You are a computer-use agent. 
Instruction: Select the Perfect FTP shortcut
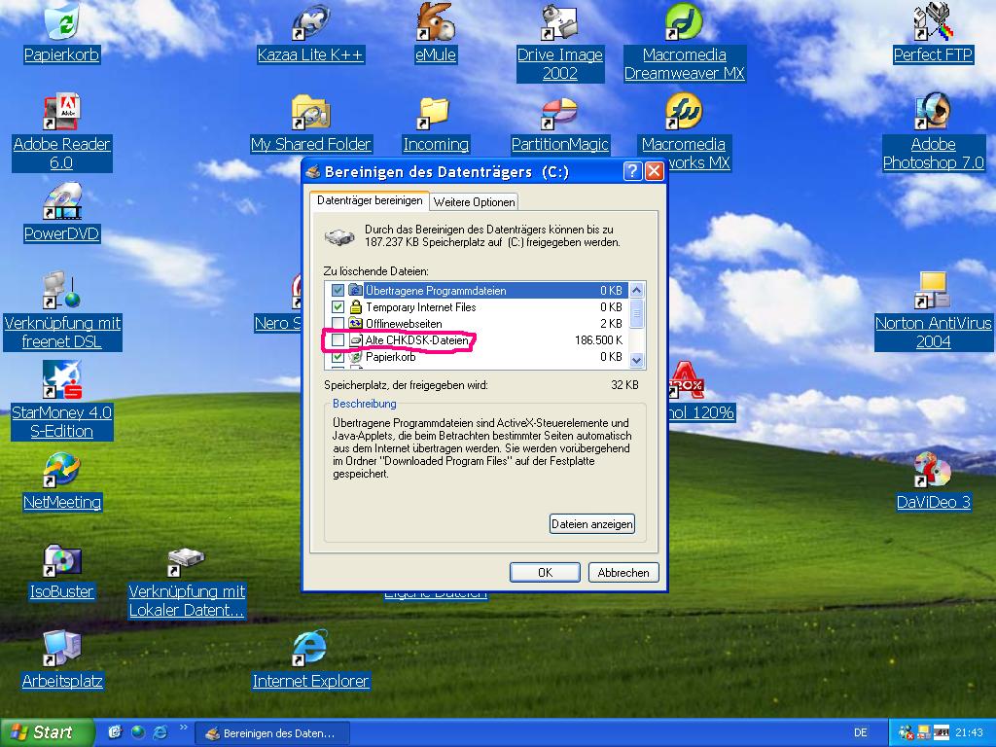click(933, 35)
